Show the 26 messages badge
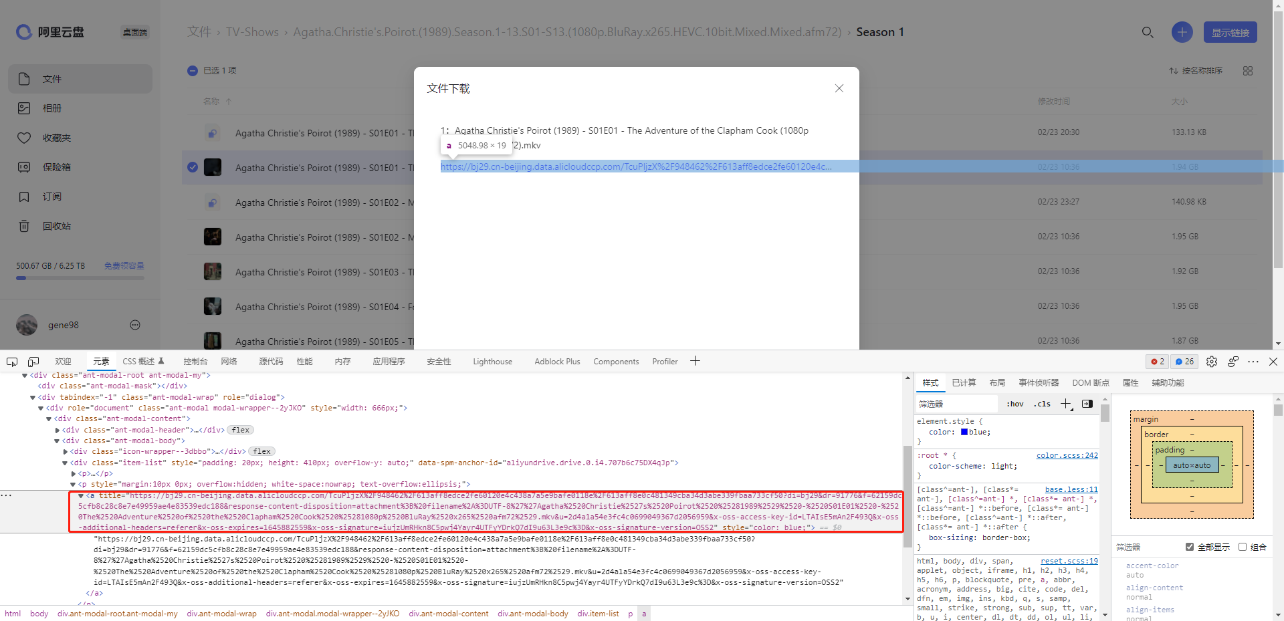This screenshot has width=1284, height=621. [1184, 362]
